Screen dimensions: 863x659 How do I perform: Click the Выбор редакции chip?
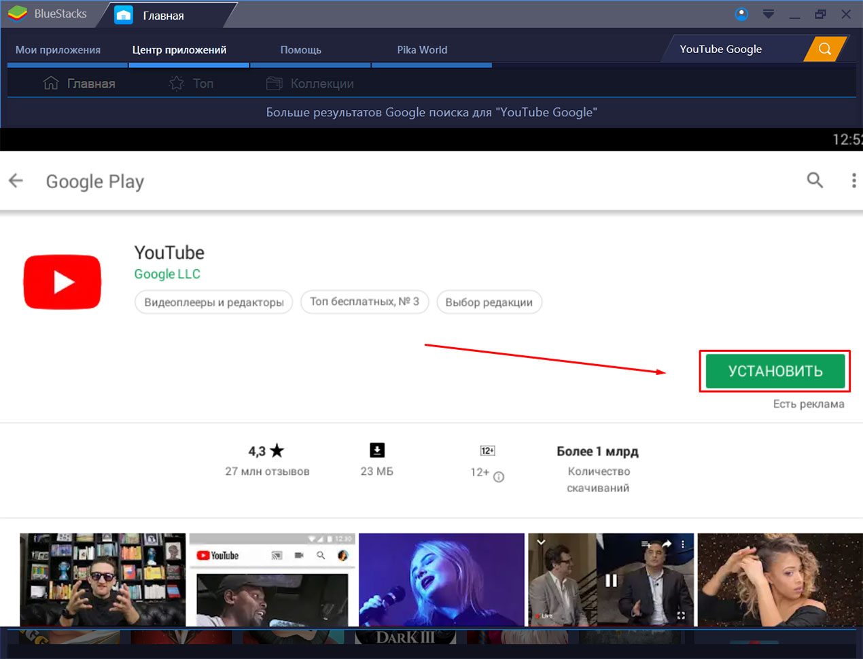(x=489, y=302)
